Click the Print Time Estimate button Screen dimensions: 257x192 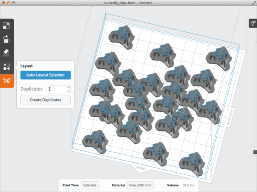[90, 186]
